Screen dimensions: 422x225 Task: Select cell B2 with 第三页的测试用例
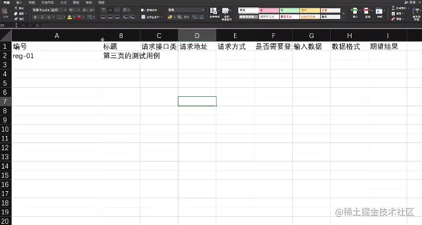(121, 56)
